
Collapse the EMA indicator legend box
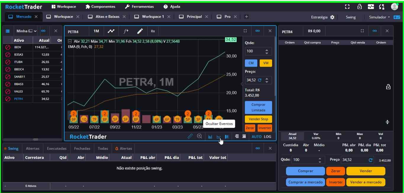70,42
